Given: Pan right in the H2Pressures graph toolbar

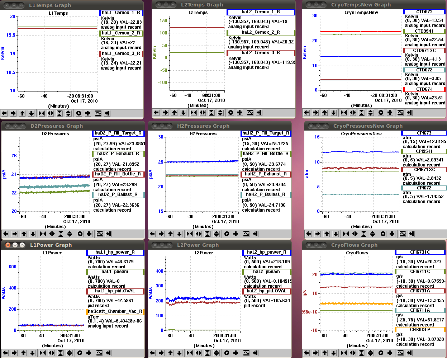Looking at the screenshot, I should coord(161,234).
